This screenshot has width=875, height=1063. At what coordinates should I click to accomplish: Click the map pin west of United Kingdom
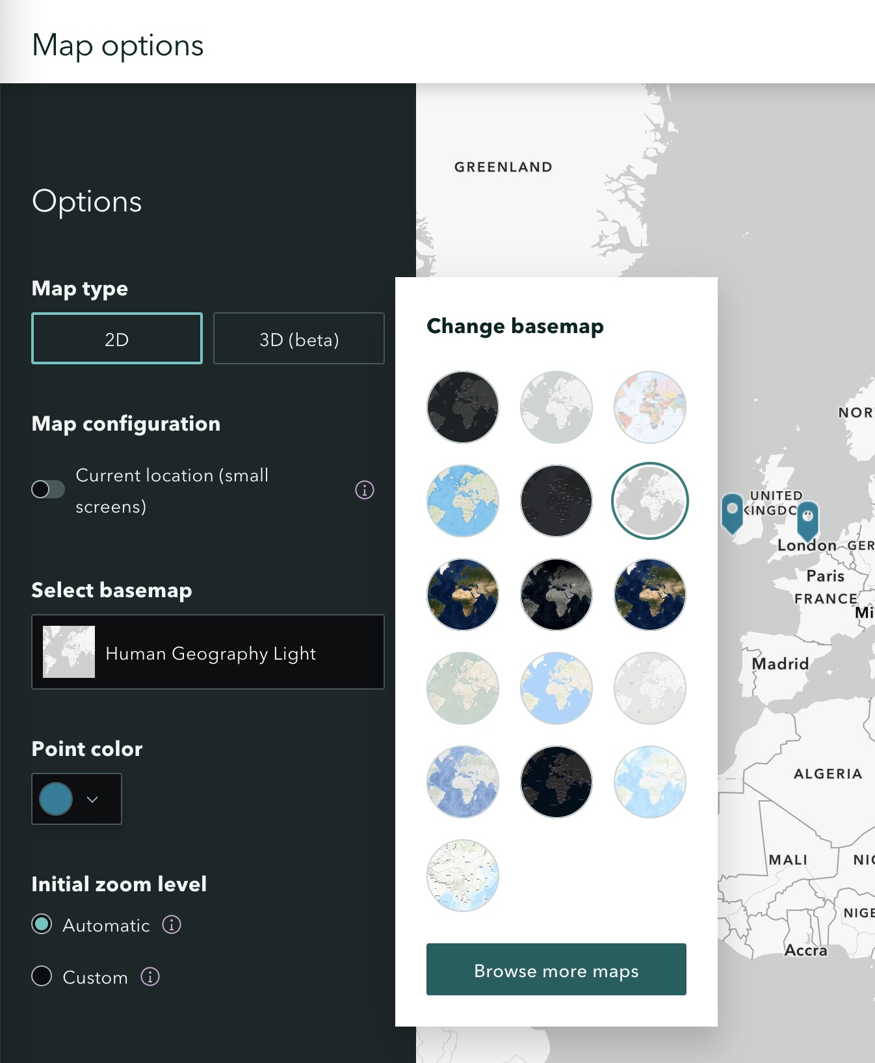point(733,511)
